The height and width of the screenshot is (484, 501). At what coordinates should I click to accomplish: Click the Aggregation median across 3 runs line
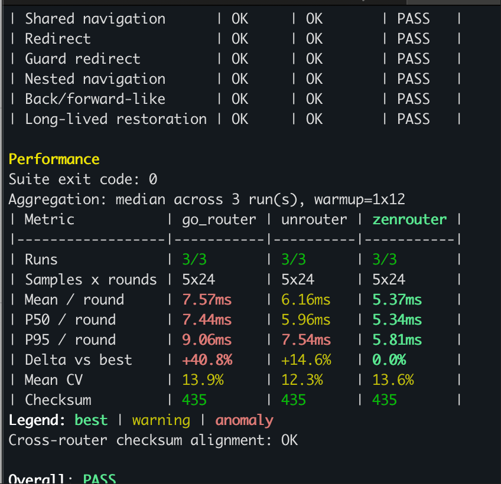207,200
